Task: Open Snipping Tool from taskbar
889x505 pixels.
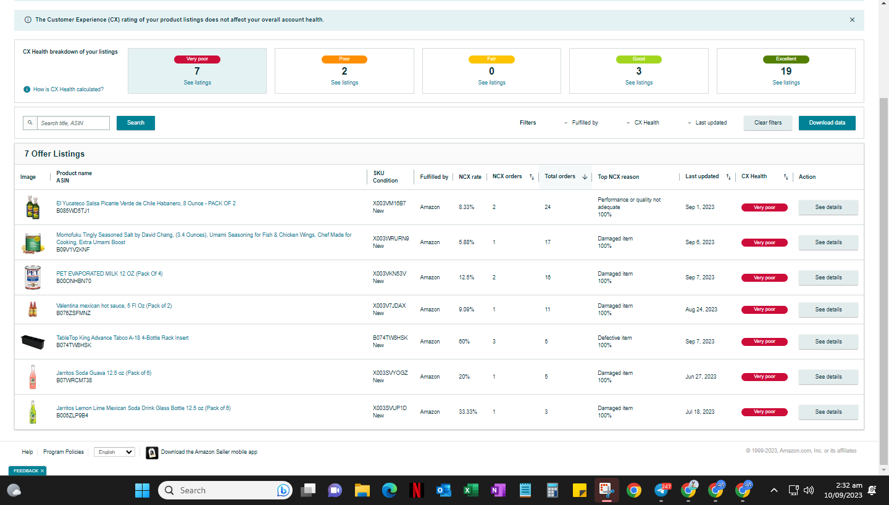Action: [606, 490]
